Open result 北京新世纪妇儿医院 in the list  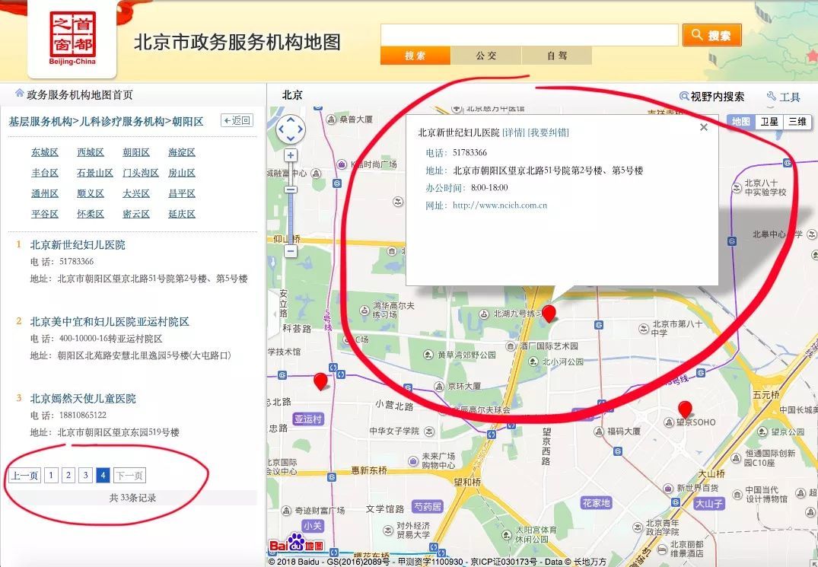[78, 244]
